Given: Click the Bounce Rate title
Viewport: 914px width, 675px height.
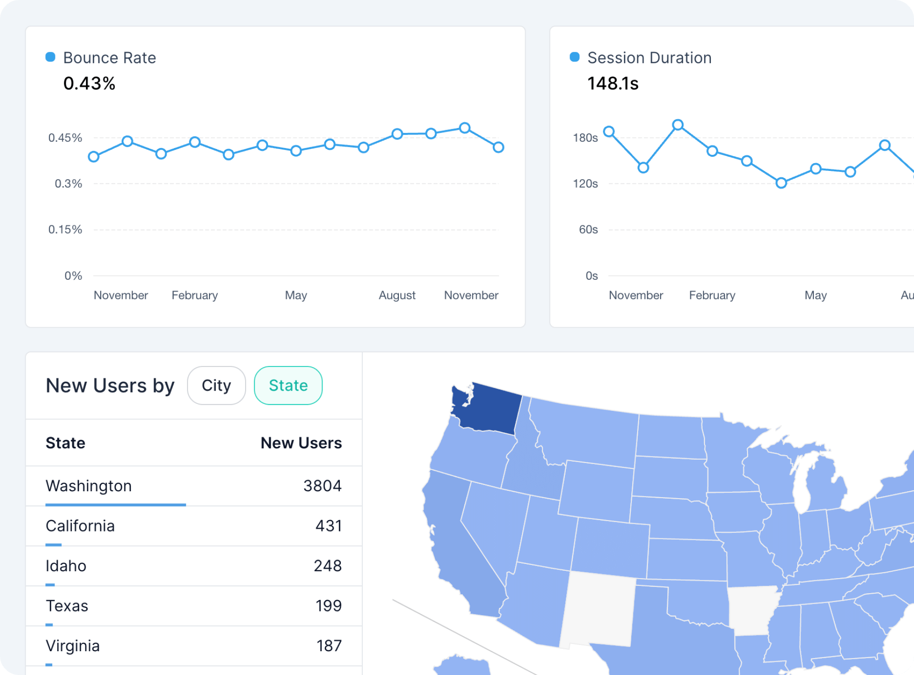Looking at the screenshot, I should 110,58.
